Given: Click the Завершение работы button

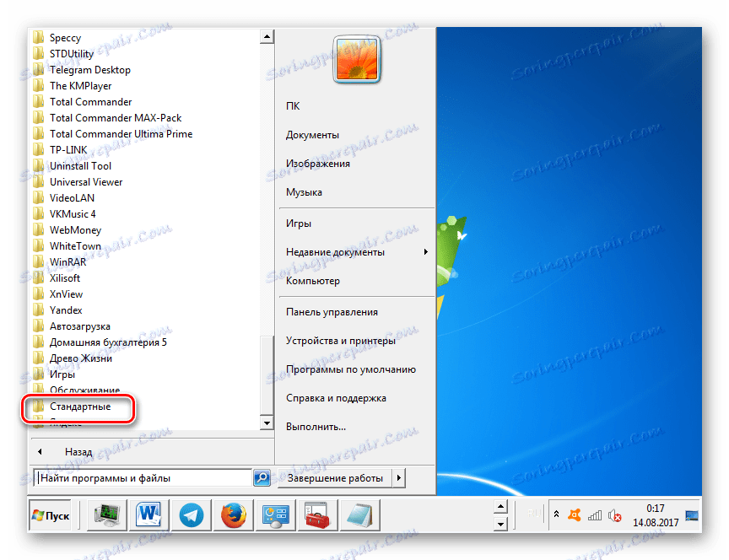Looking at the screenshot, I should tap(335, 478).
